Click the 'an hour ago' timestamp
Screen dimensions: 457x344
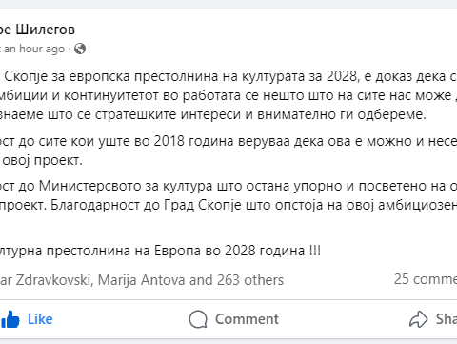34,49
